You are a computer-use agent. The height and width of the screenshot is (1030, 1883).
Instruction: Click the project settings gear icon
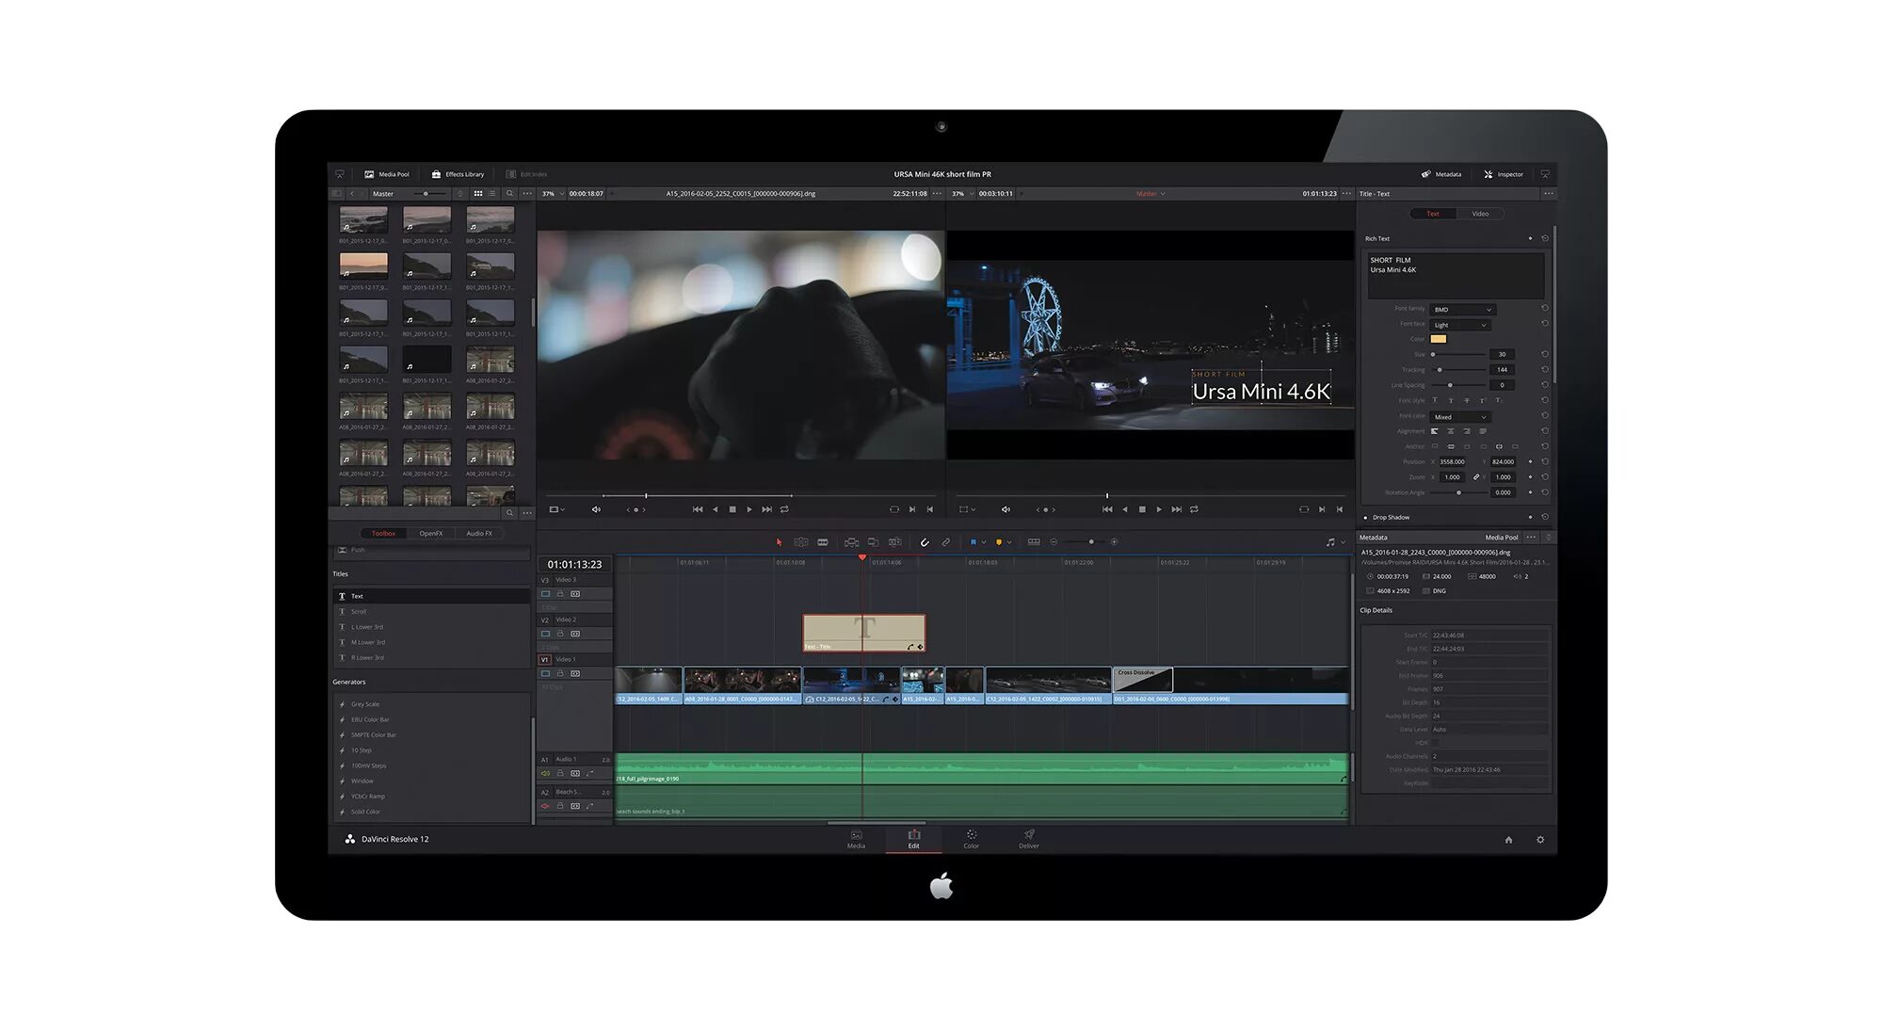tap(1540, 840)
